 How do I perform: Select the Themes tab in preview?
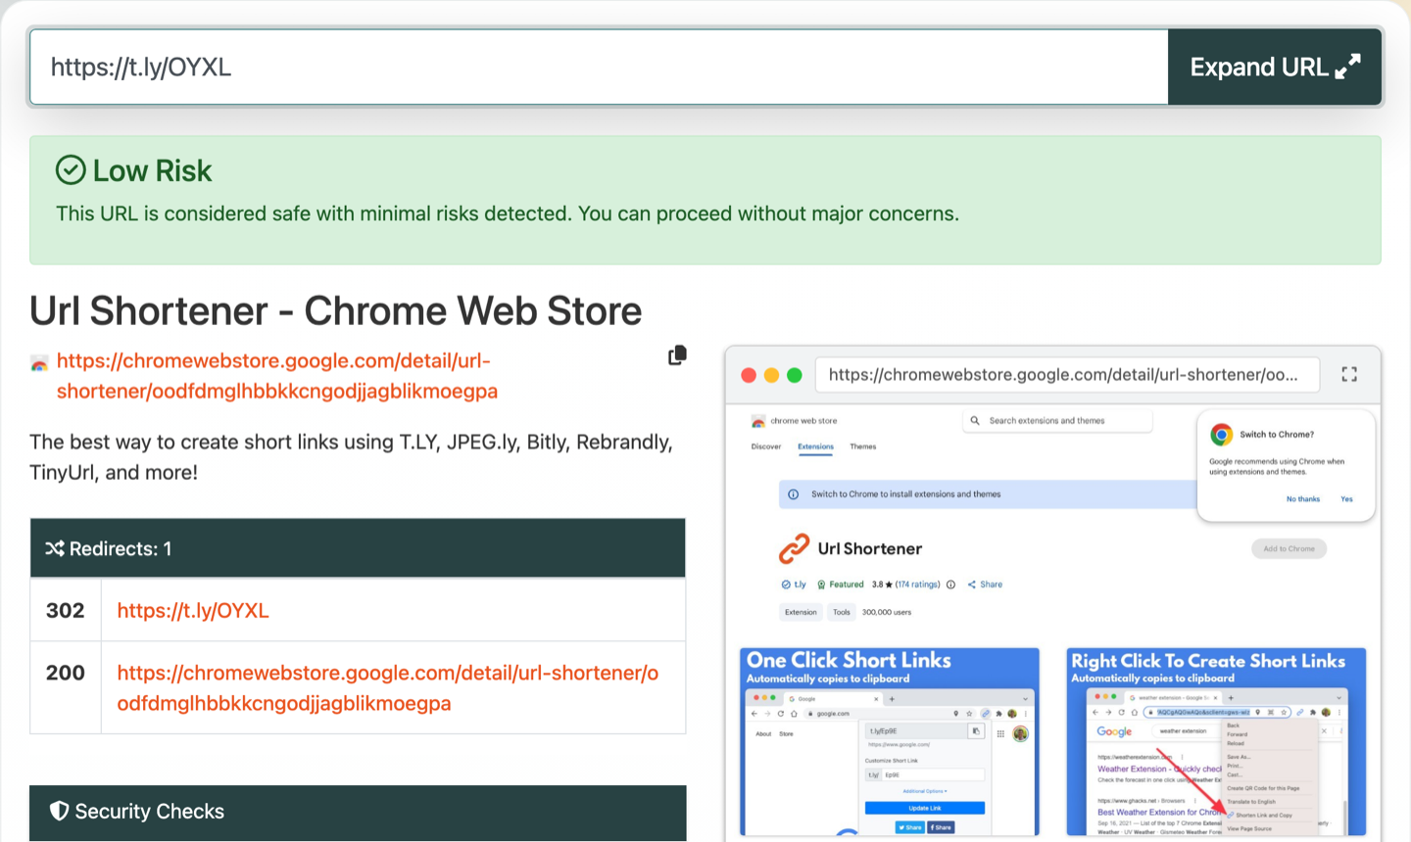(x=863, y=446)
